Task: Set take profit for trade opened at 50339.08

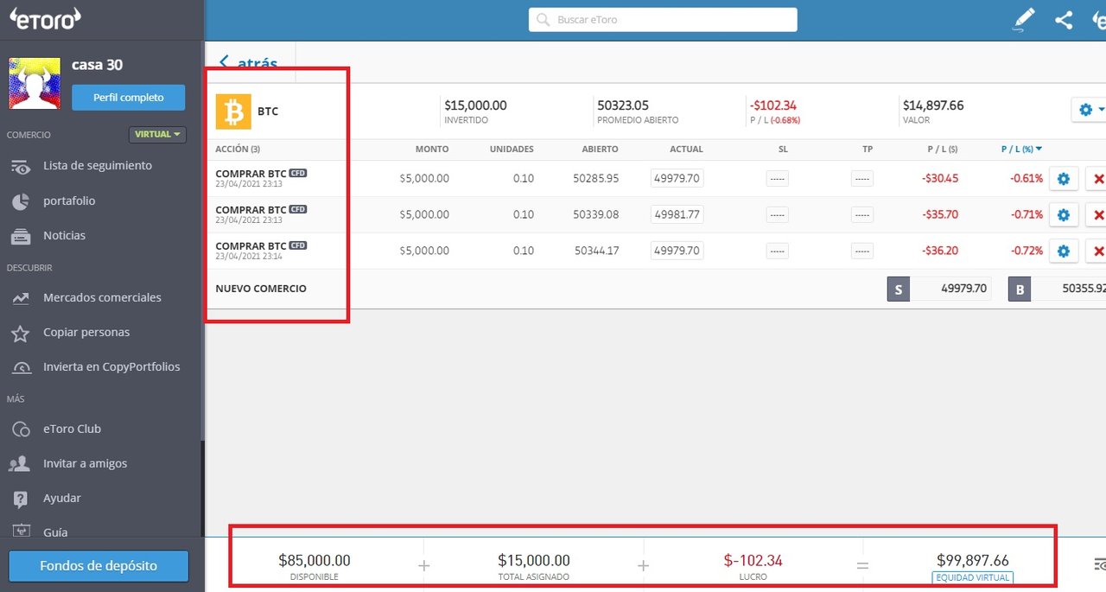Action: (x=861, y=214)
